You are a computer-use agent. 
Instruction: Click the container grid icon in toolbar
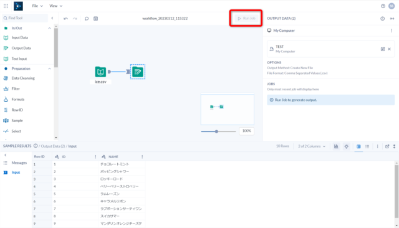click(x=95, y=19)
